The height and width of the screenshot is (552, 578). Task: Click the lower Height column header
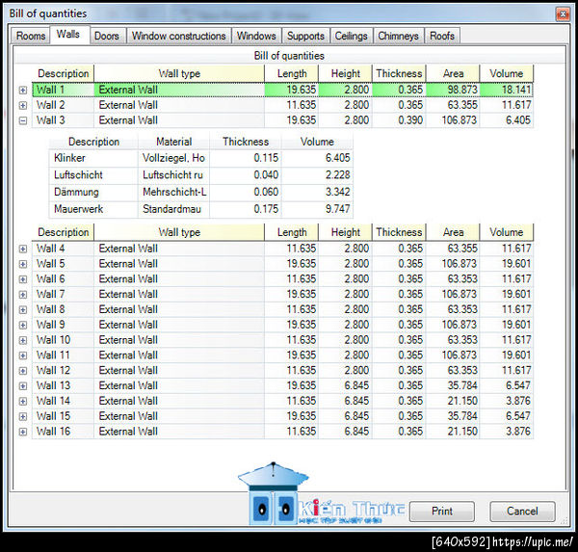346,232
